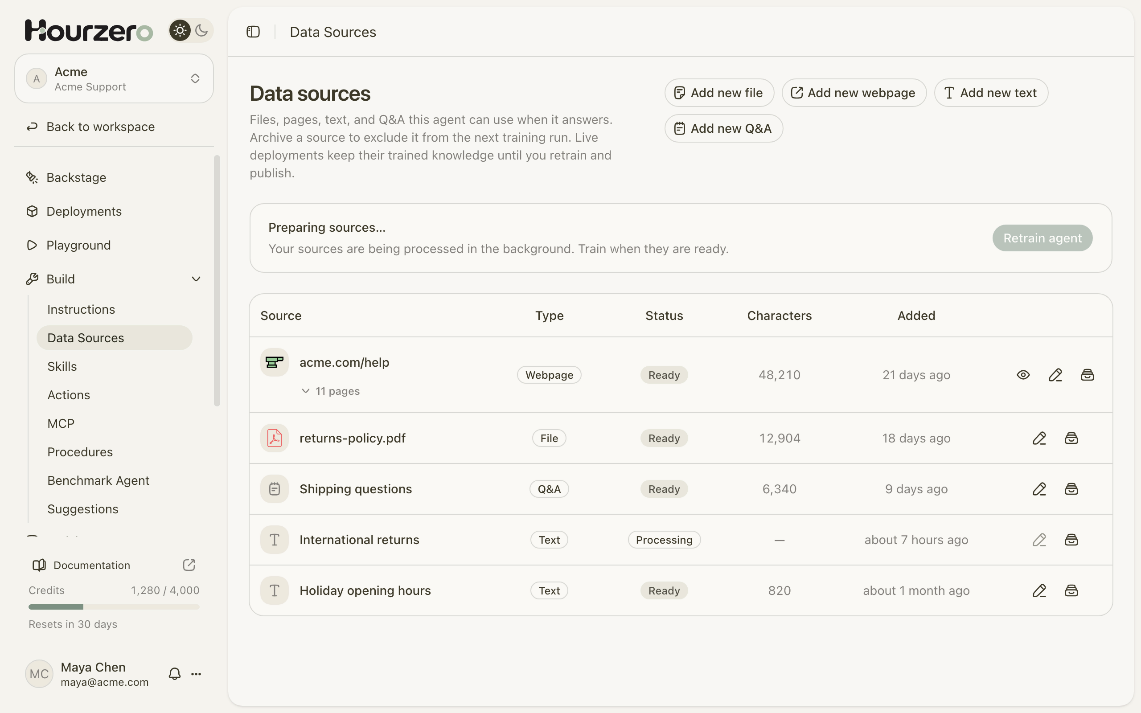1141x713 pixels.
Task: Toggle the sidebar panel icon
Action: (253, 32)
